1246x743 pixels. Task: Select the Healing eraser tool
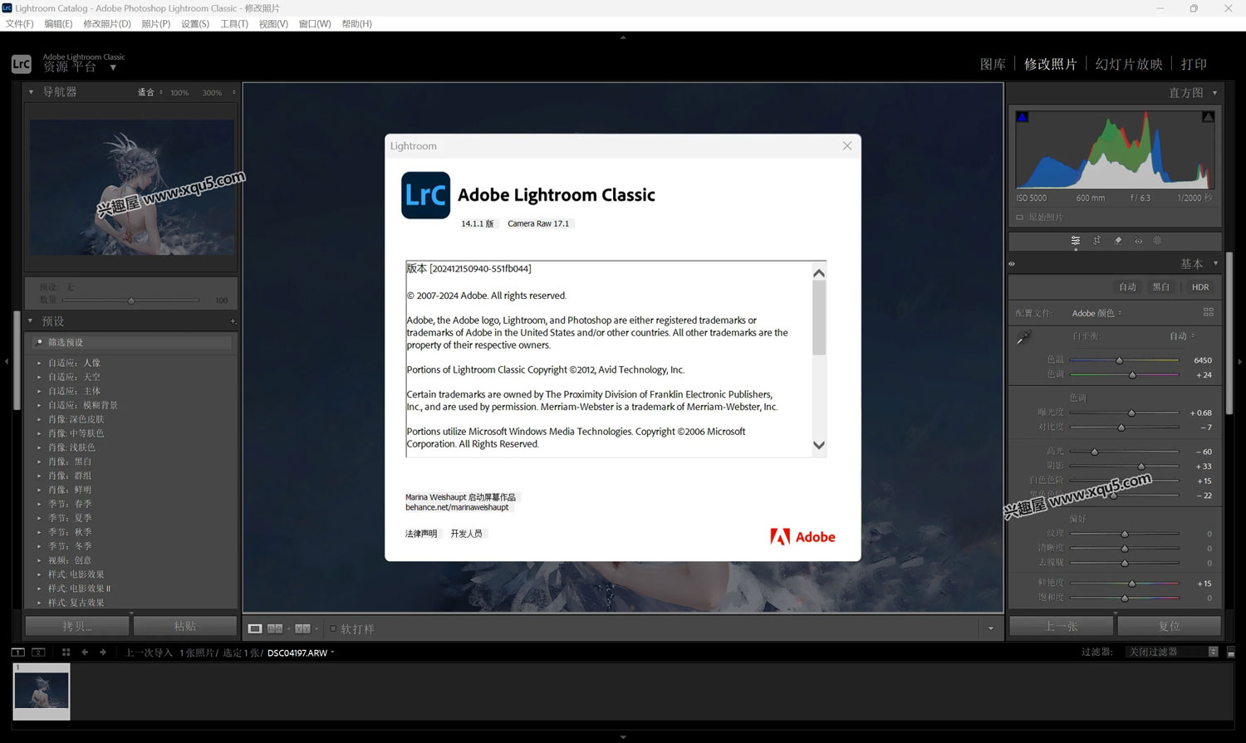coord(1118,241)
